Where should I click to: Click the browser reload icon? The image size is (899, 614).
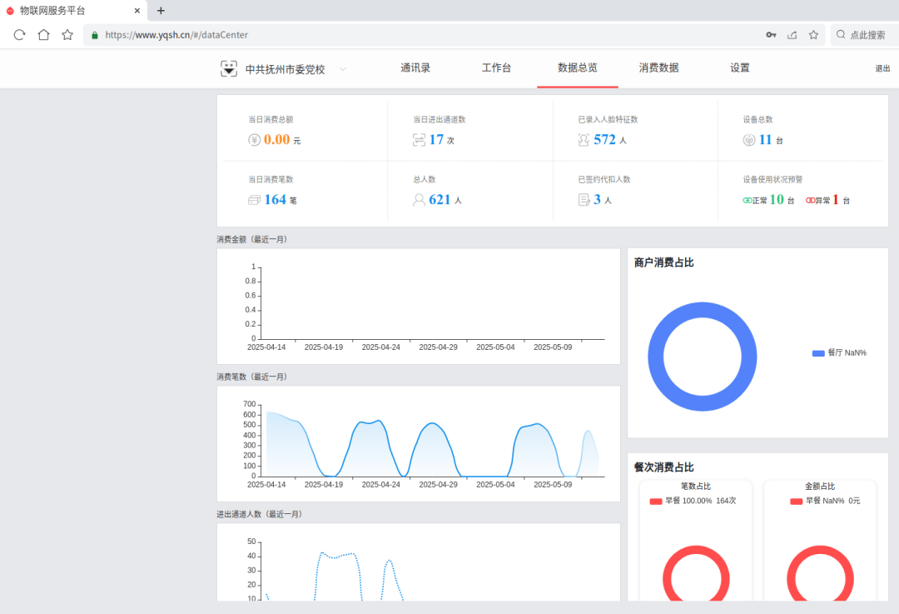(20, 35)
